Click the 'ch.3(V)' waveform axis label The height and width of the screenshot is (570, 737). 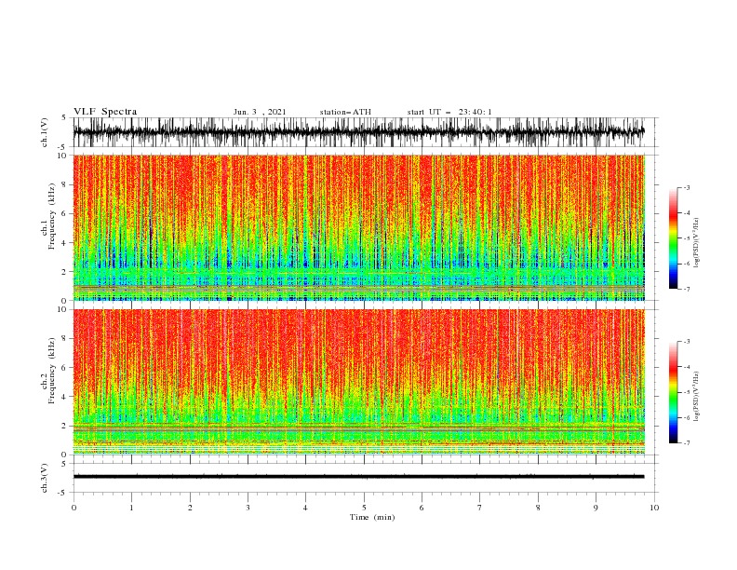[45, 478]
